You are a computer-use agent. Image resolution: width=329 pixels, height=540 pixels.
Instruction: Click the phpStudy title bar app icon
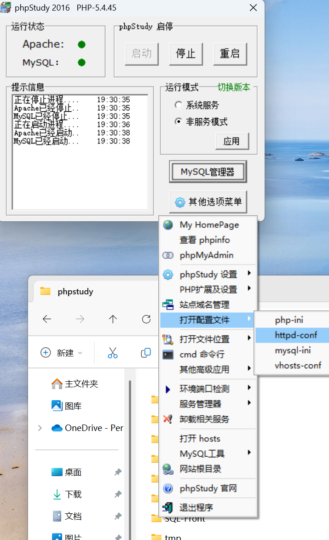(x=6, y=7)
